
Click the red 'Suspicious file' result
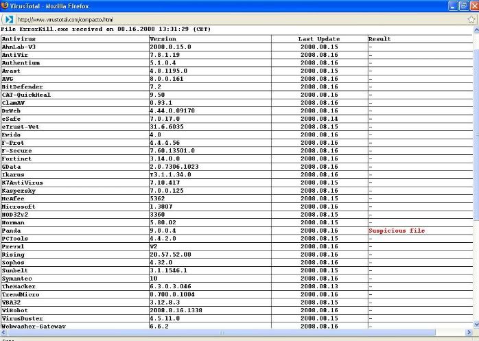click(x=397, y=231)
